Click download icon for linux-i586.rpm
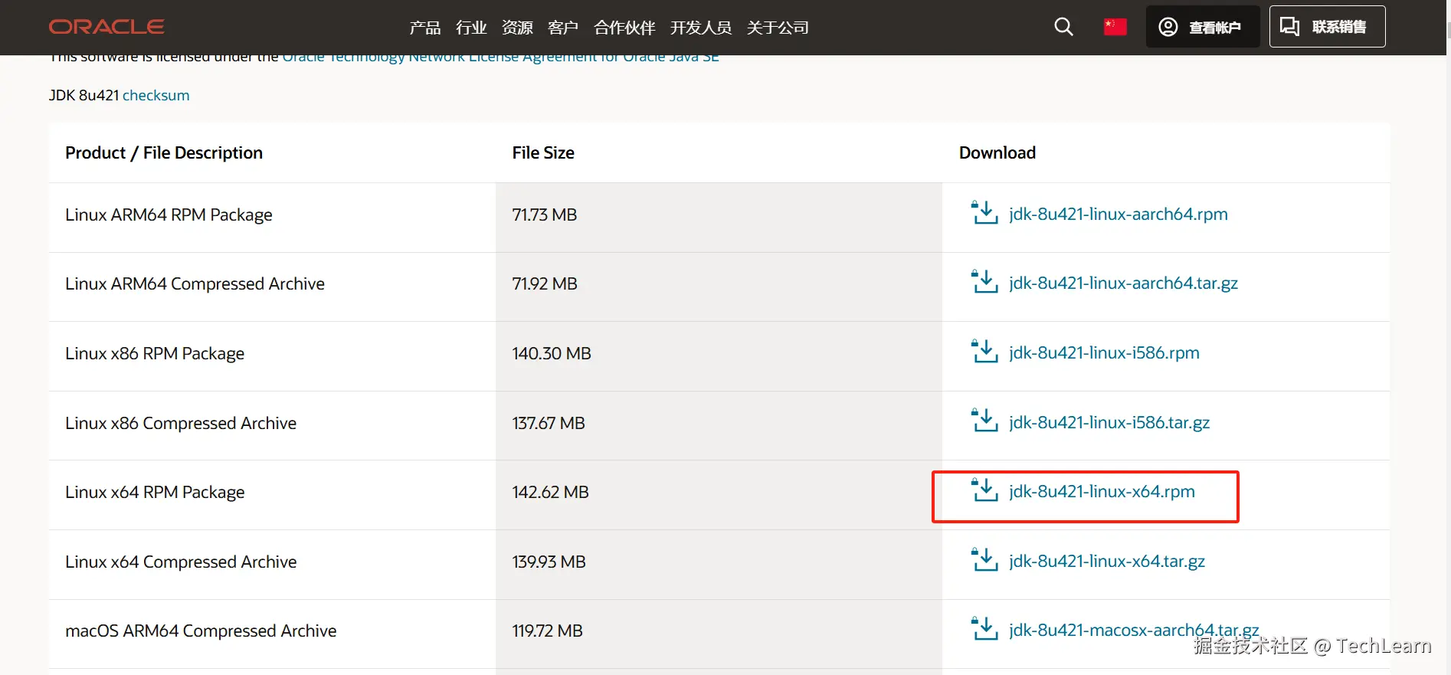The image size is (1451, 675). click(984, 352)
